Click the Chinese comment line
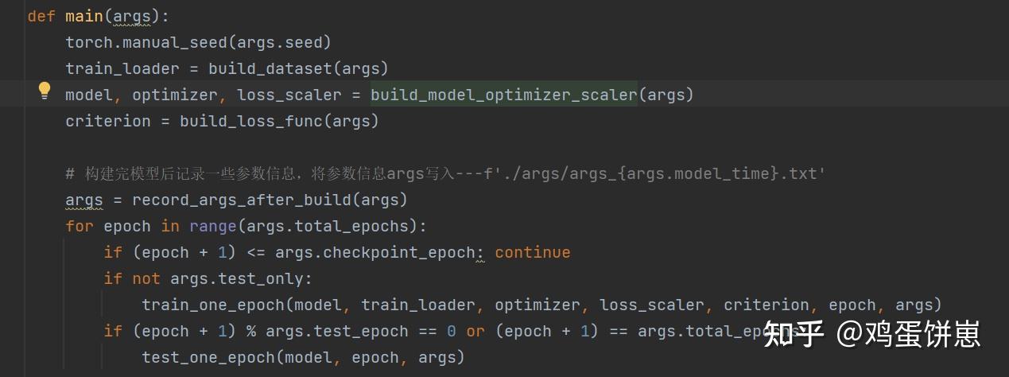This screenshot has width=1009, height=377. [x=445, y=173]
